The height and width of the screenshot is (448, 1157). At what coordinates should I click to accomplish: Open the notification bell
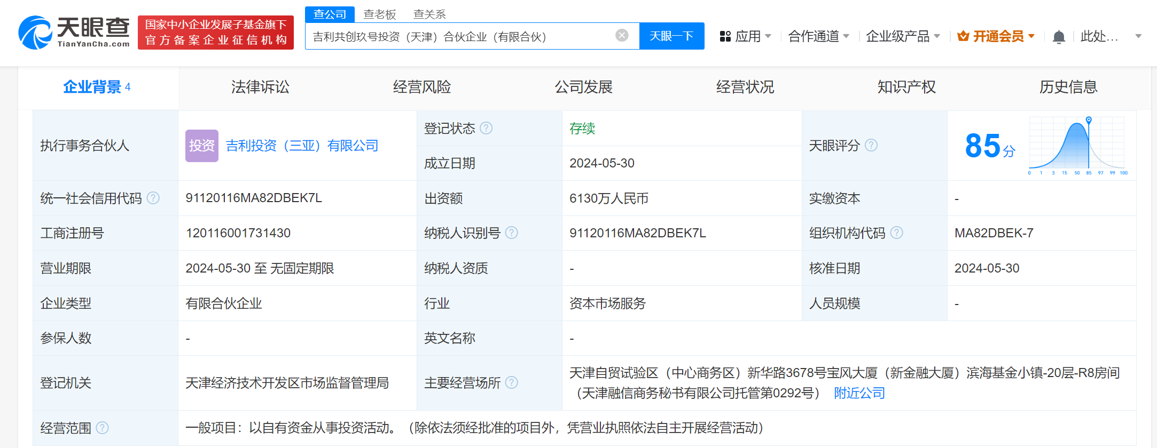click(1059, 37)
